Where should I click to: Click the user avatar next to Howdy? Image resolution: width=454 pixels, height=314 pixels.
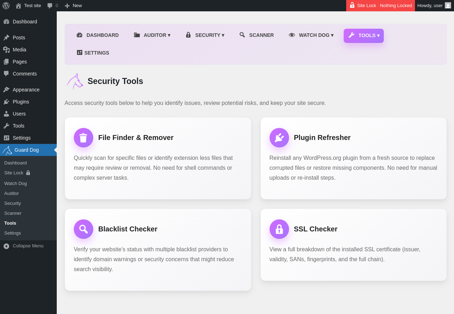(448, 6)
